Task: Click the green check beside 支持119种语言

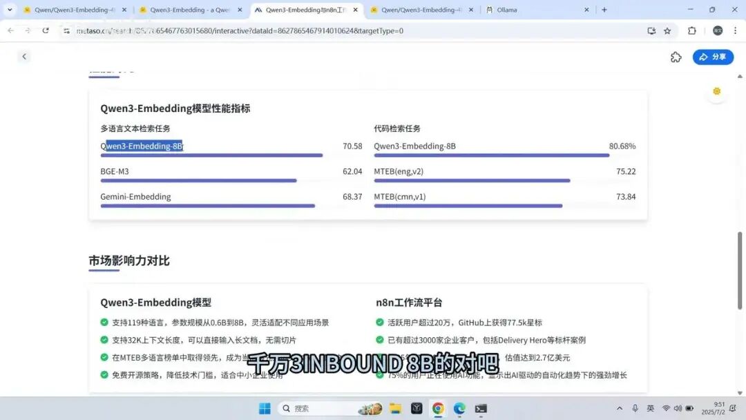Action: point(104,322)
